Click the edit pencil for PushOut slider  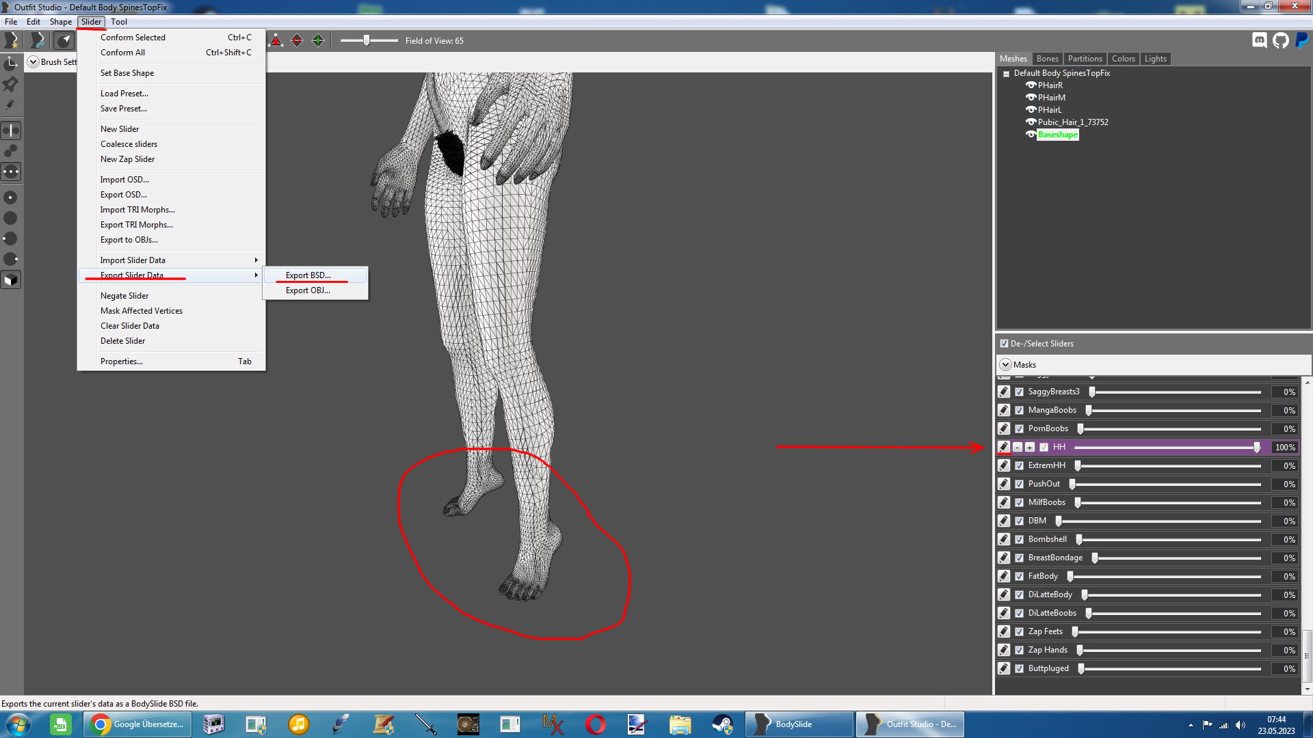click(1003, 484)
